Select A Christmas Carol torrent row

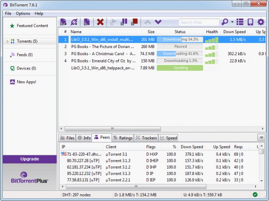162,54
